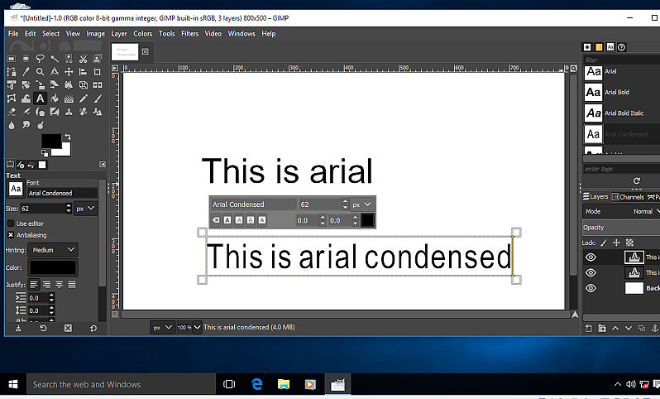Hide the top text layer eye

point(591,257)
